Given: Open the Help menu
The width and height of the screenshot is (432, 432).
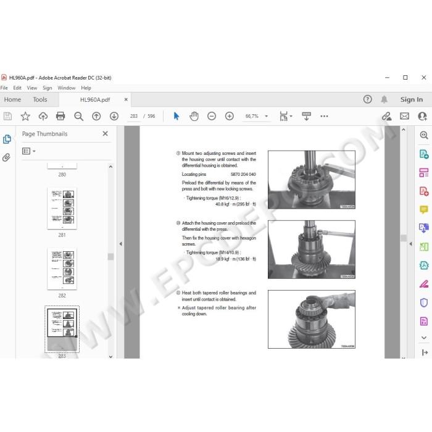Looking at the screenshot, I should 86,88.
